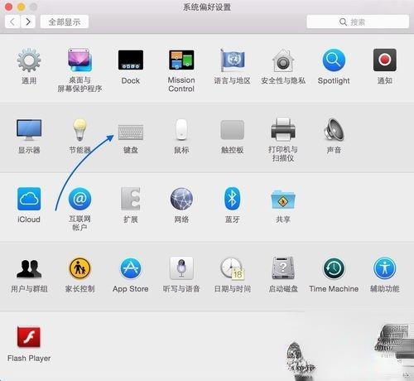The width and height of the screenshot is (414, 381).
Task: Open Flash Player preferences
Action: pyautogui.click(x=29, y=337)
